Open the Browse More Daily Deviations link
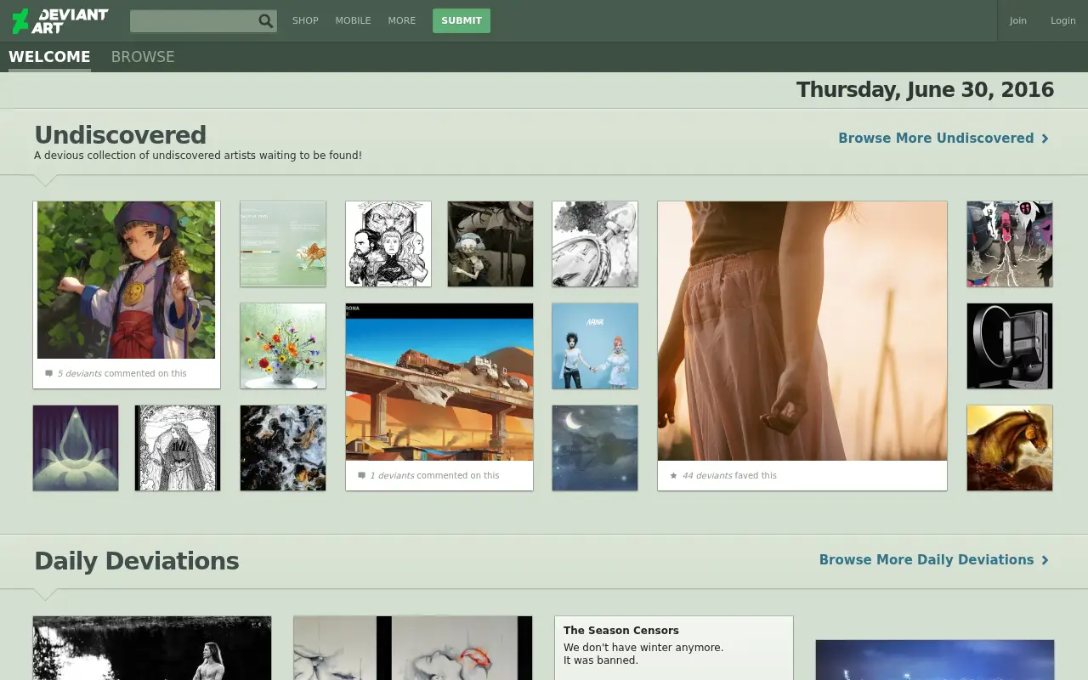This screenshot has height=680, width=1088. coord(934,560)
